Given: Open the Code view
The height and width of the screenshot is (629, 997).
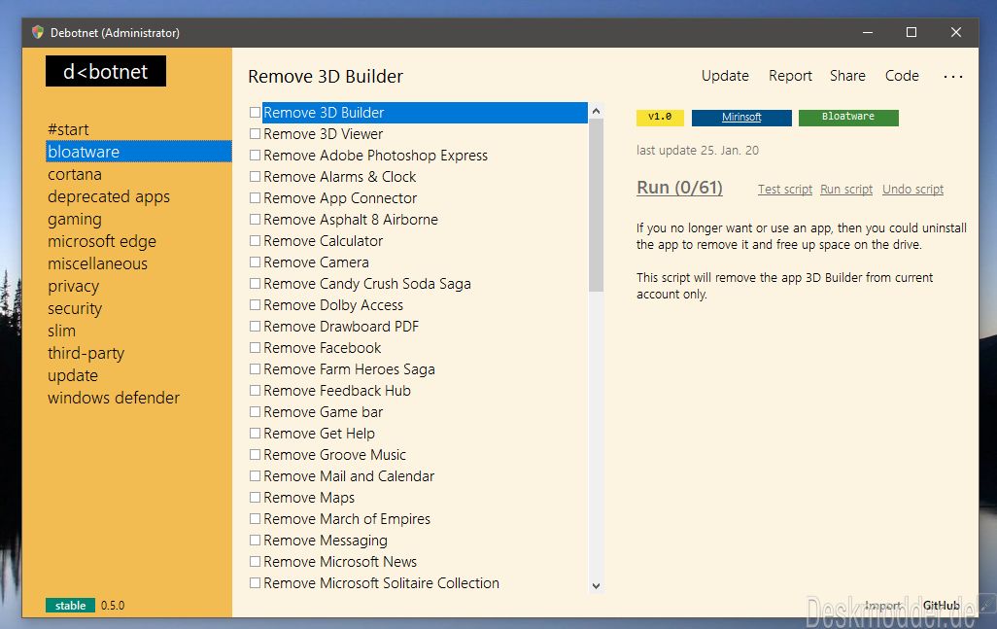Looking at the screenshot, I should (x=902, y=76).
